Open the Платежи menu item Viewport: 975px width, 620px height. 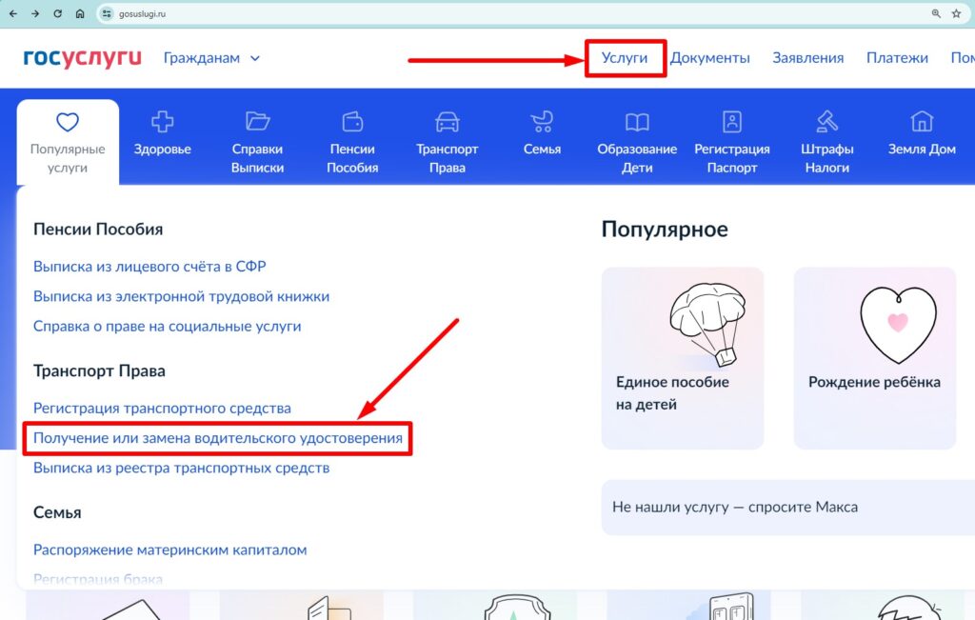897,58
